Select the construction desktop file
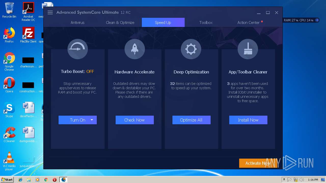The image size is (326, 183). (28, 87)
